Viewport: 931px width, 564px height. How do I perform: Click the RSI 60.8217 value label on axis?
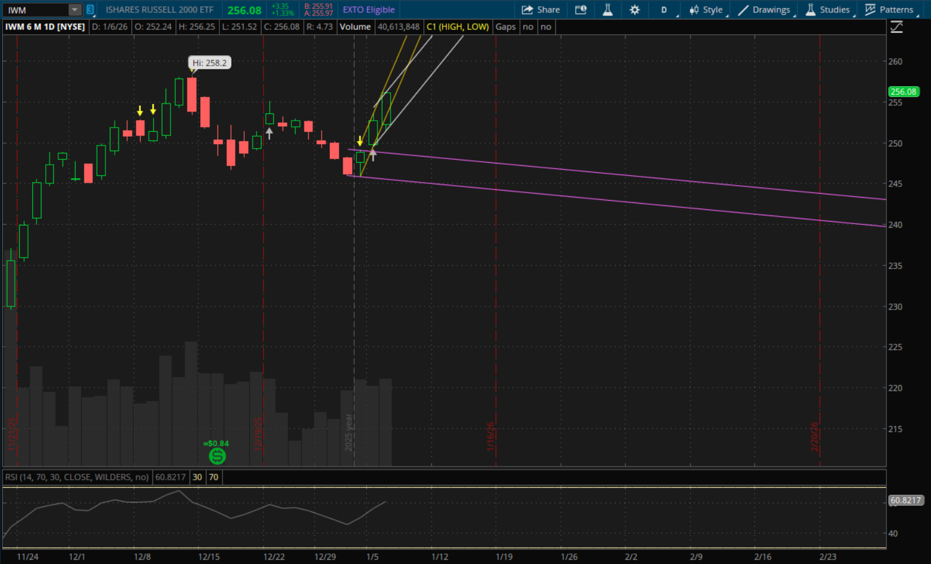pyautogui.click(x=906, y=500)
